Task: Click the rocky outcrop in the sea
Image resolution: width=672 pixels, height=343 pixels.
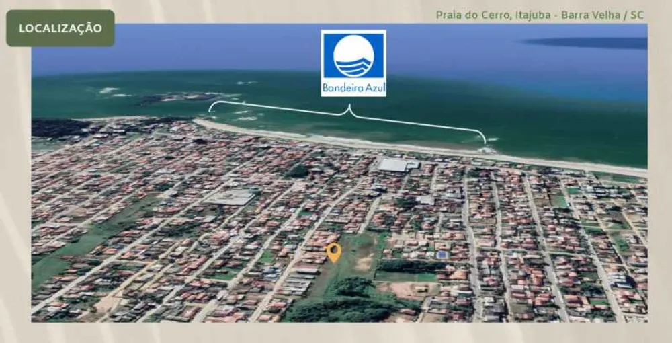Action: (x=180, y=98)
